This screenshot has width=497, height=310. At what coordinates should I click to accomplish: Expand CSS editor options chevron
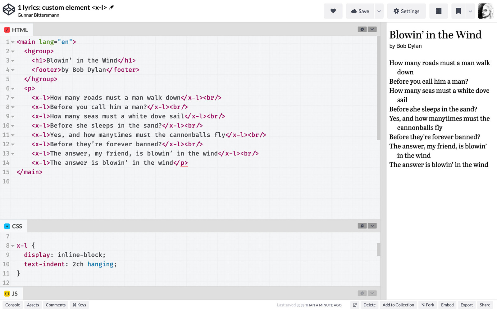point(372,226)
